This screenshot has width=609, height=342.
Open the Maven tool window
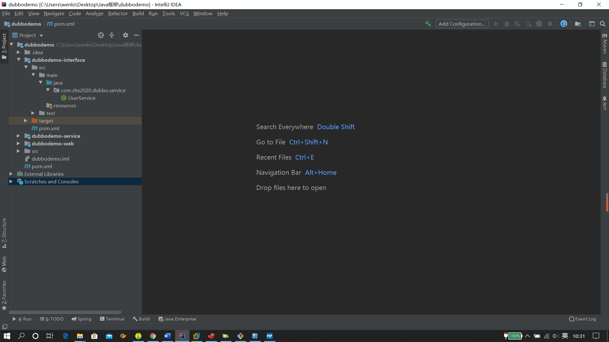pyautogui.click(x=605, y=44)
